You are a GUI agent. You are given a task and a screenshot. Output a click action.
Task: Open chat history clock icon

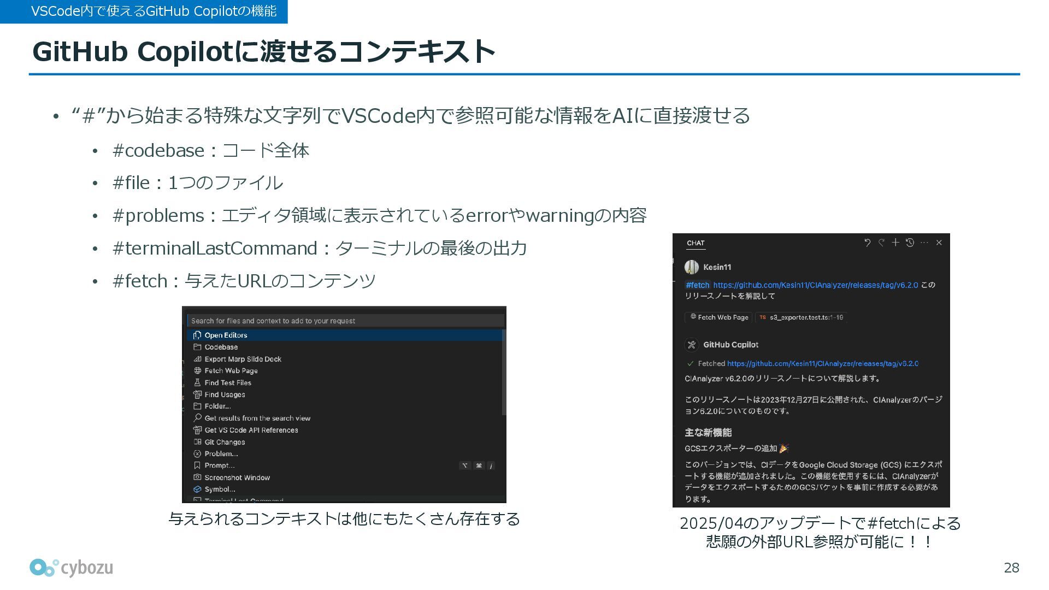(910, 243)
